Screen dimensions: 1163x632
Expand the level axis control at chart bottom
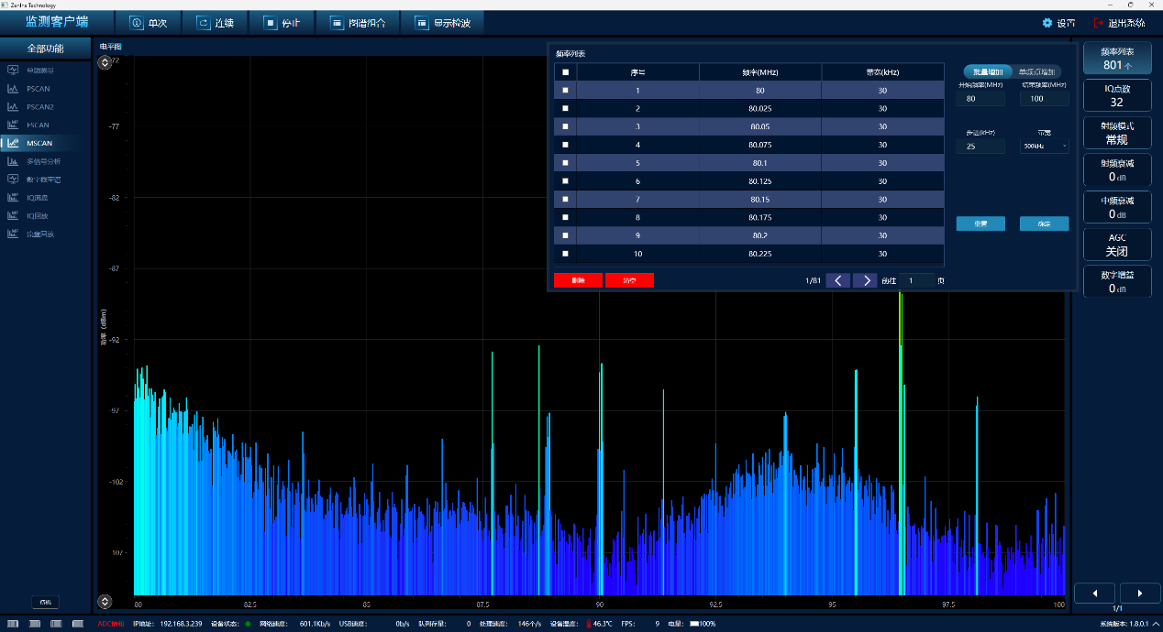tap(105, 602)
